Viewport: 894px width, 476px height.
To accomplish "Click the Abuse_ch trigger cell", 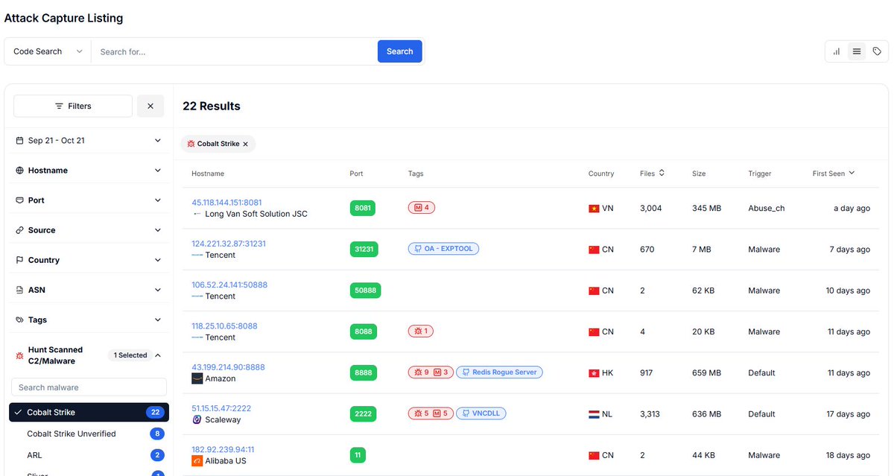I will point(767,209).
